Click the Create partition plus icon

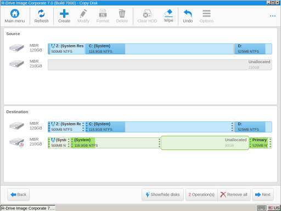tap(64, 13)
